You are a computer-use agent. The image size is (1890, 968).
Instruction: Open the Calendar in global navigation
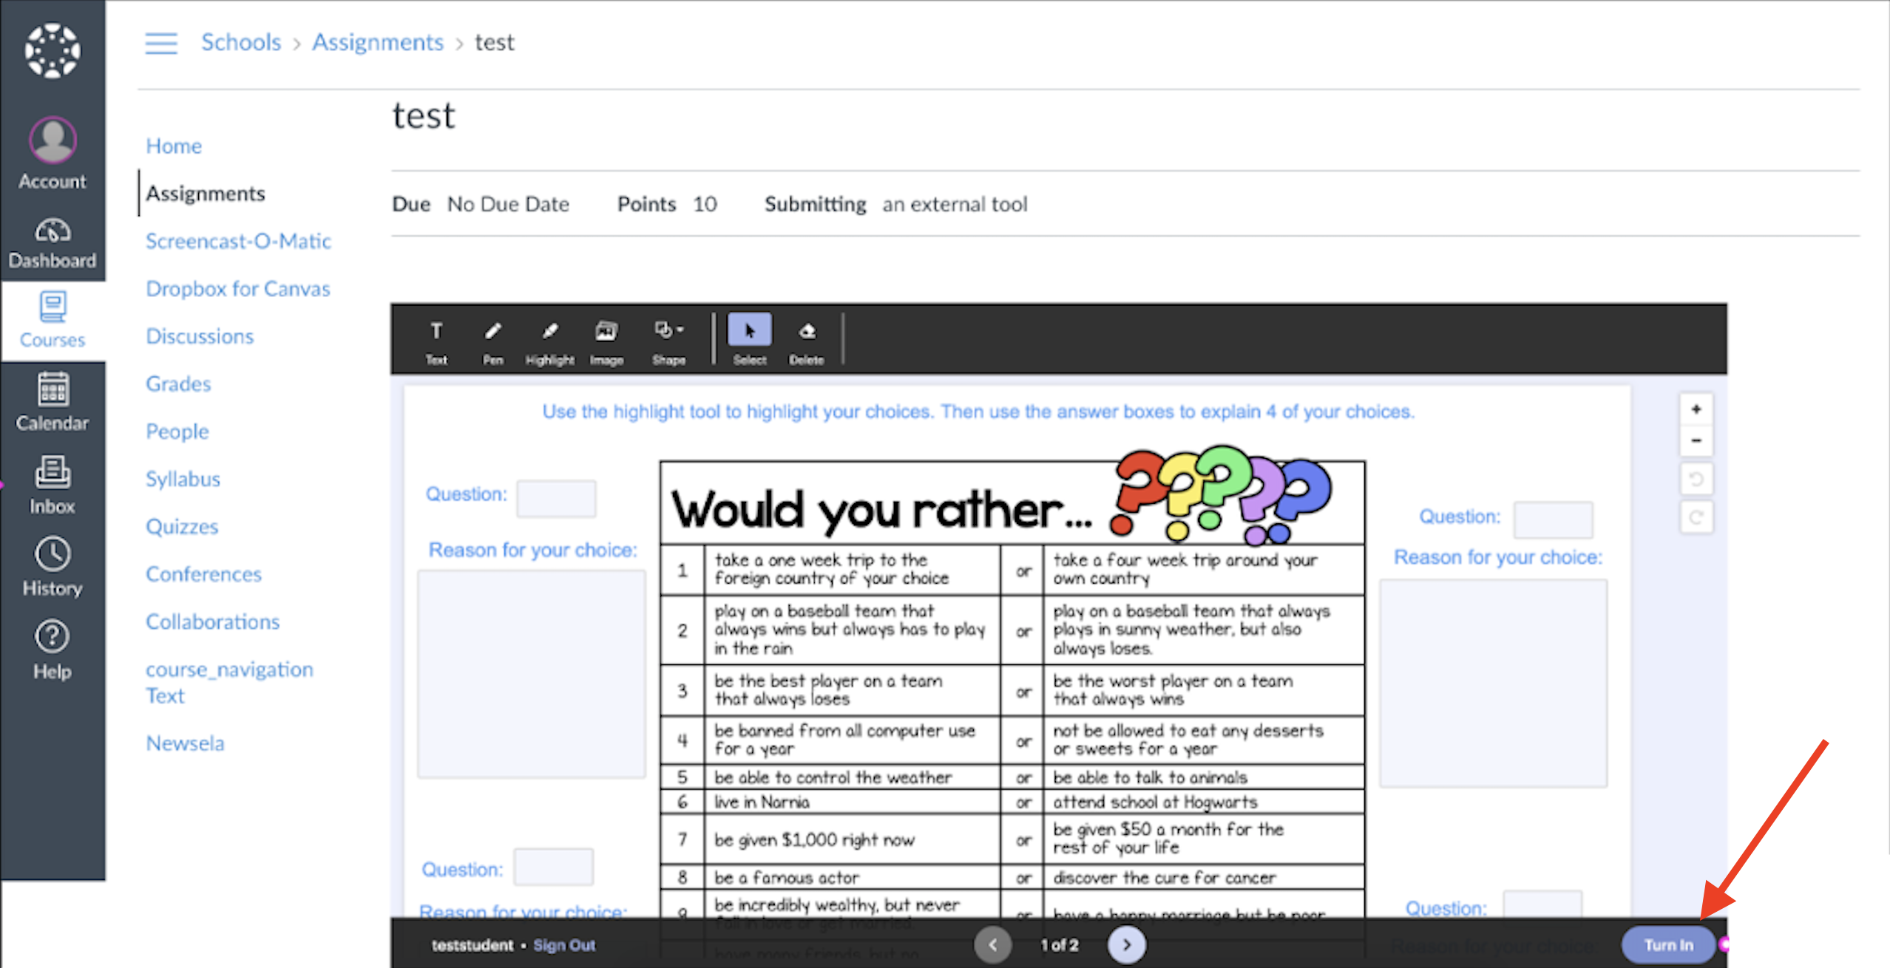coord(52,402)
